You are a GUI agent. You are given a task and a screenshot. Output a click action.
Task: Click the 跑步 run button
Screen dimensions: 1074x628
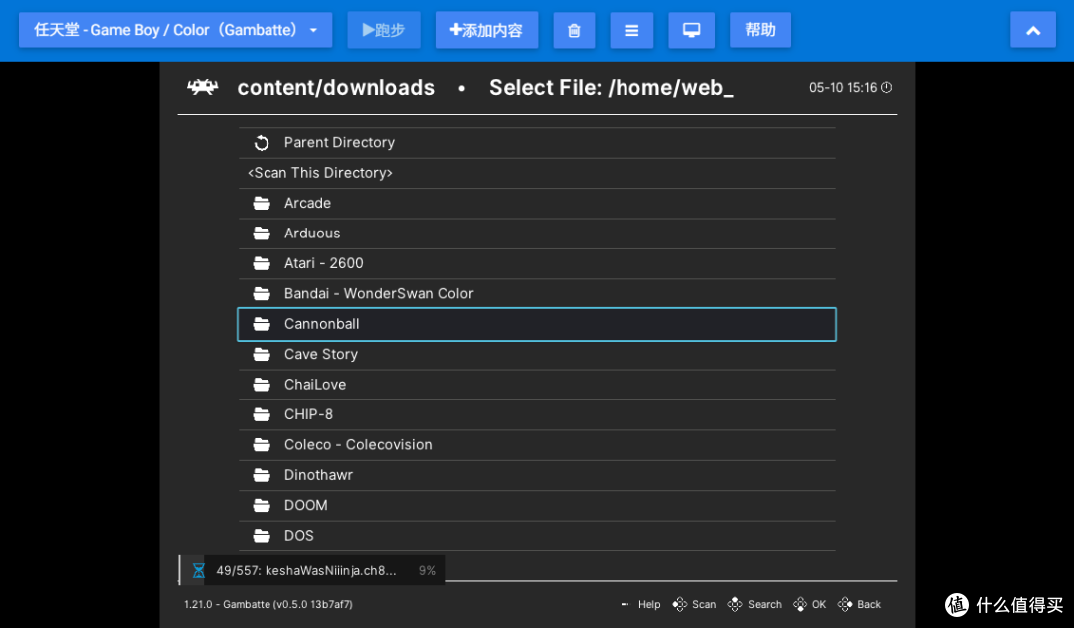click(x=384, y=30)
